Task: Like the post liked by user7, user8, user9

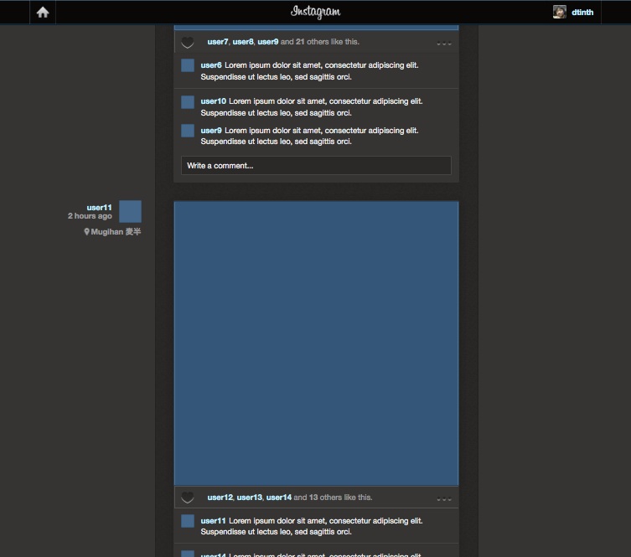Action: click(x=188, y=42)
